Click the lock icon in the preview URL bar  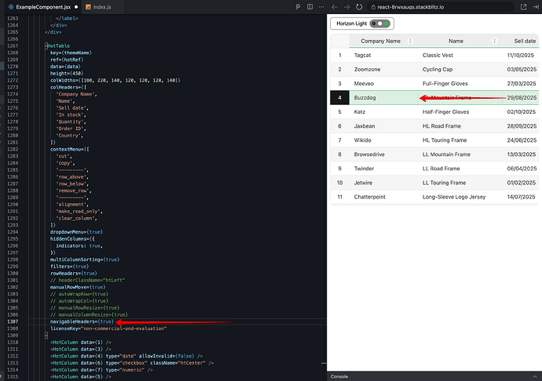(373, 7)
